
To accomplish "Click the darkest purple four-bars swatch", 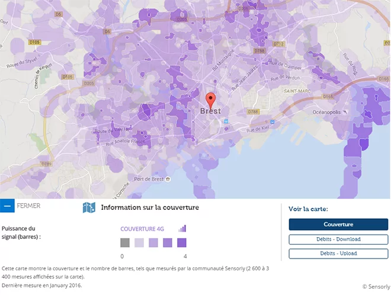I will pos(182,242).
